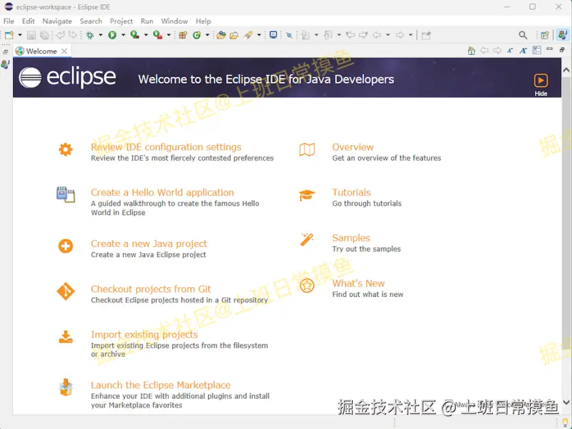The width and height of the screenshot is (572, 429).
Task: Click the Save icon in the toolbar
Action: coord(32,34)
